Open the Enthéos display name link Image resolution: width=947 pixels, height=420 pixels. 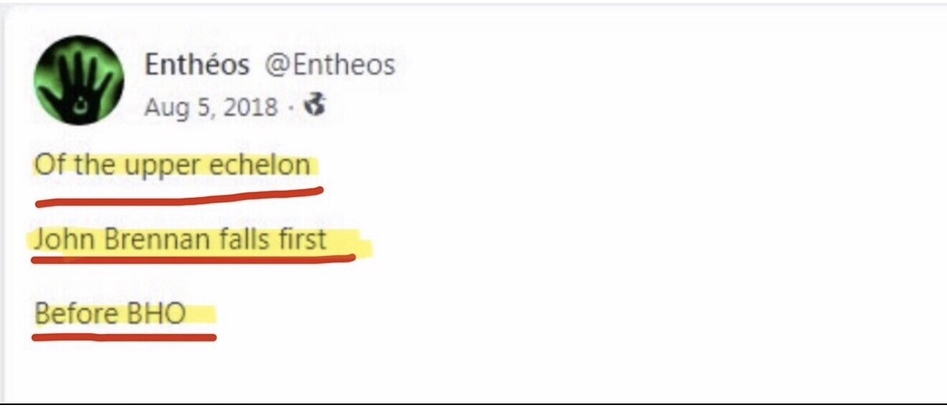pyautogui.click(x=196, y=65)
